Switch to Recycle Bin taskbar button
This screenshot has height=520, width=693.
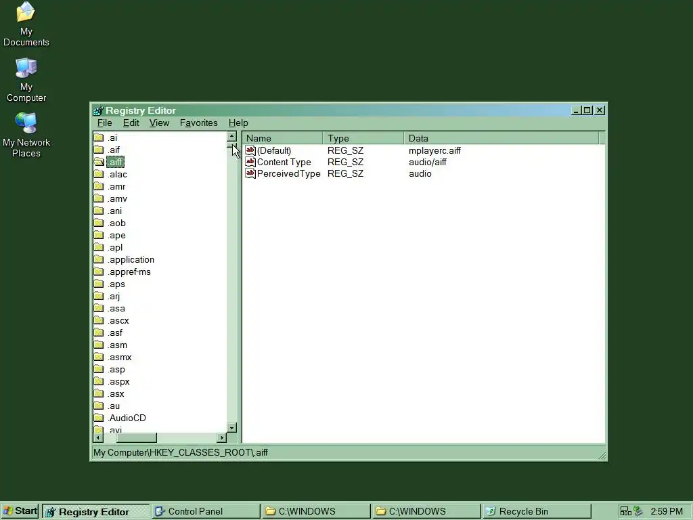[x=537, y=512]
